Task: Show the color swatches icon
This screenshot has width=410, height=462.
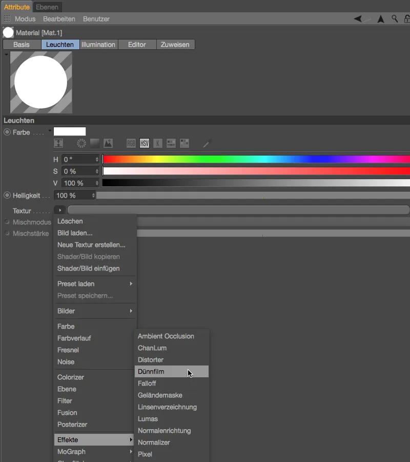Action: click(184, 144)
